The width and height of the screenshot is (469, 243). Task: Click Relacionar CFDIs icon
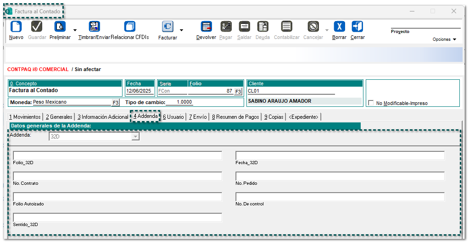tap(130, 27)
